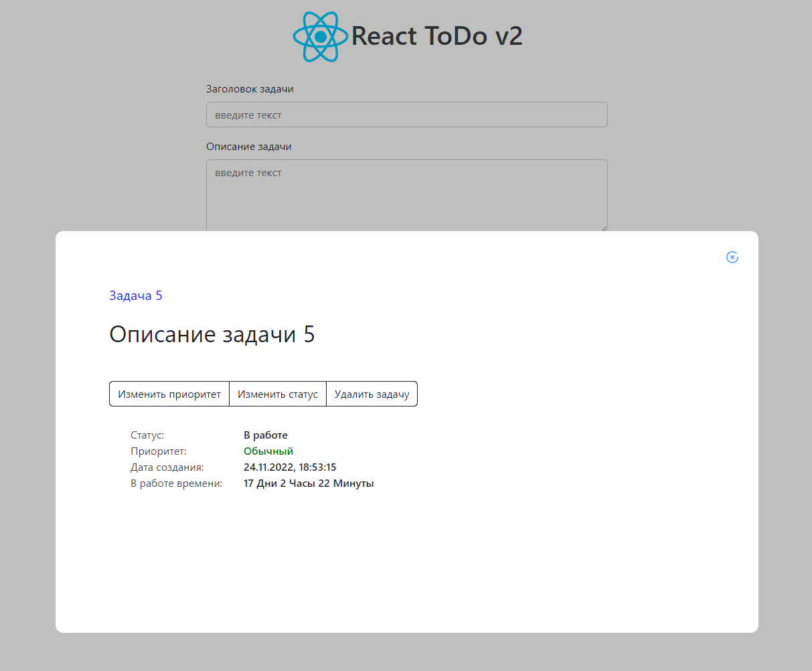The width and height of the screenshot is (812, 671).
Task: Click the 'В работе' status value
Action: point(266,435)
